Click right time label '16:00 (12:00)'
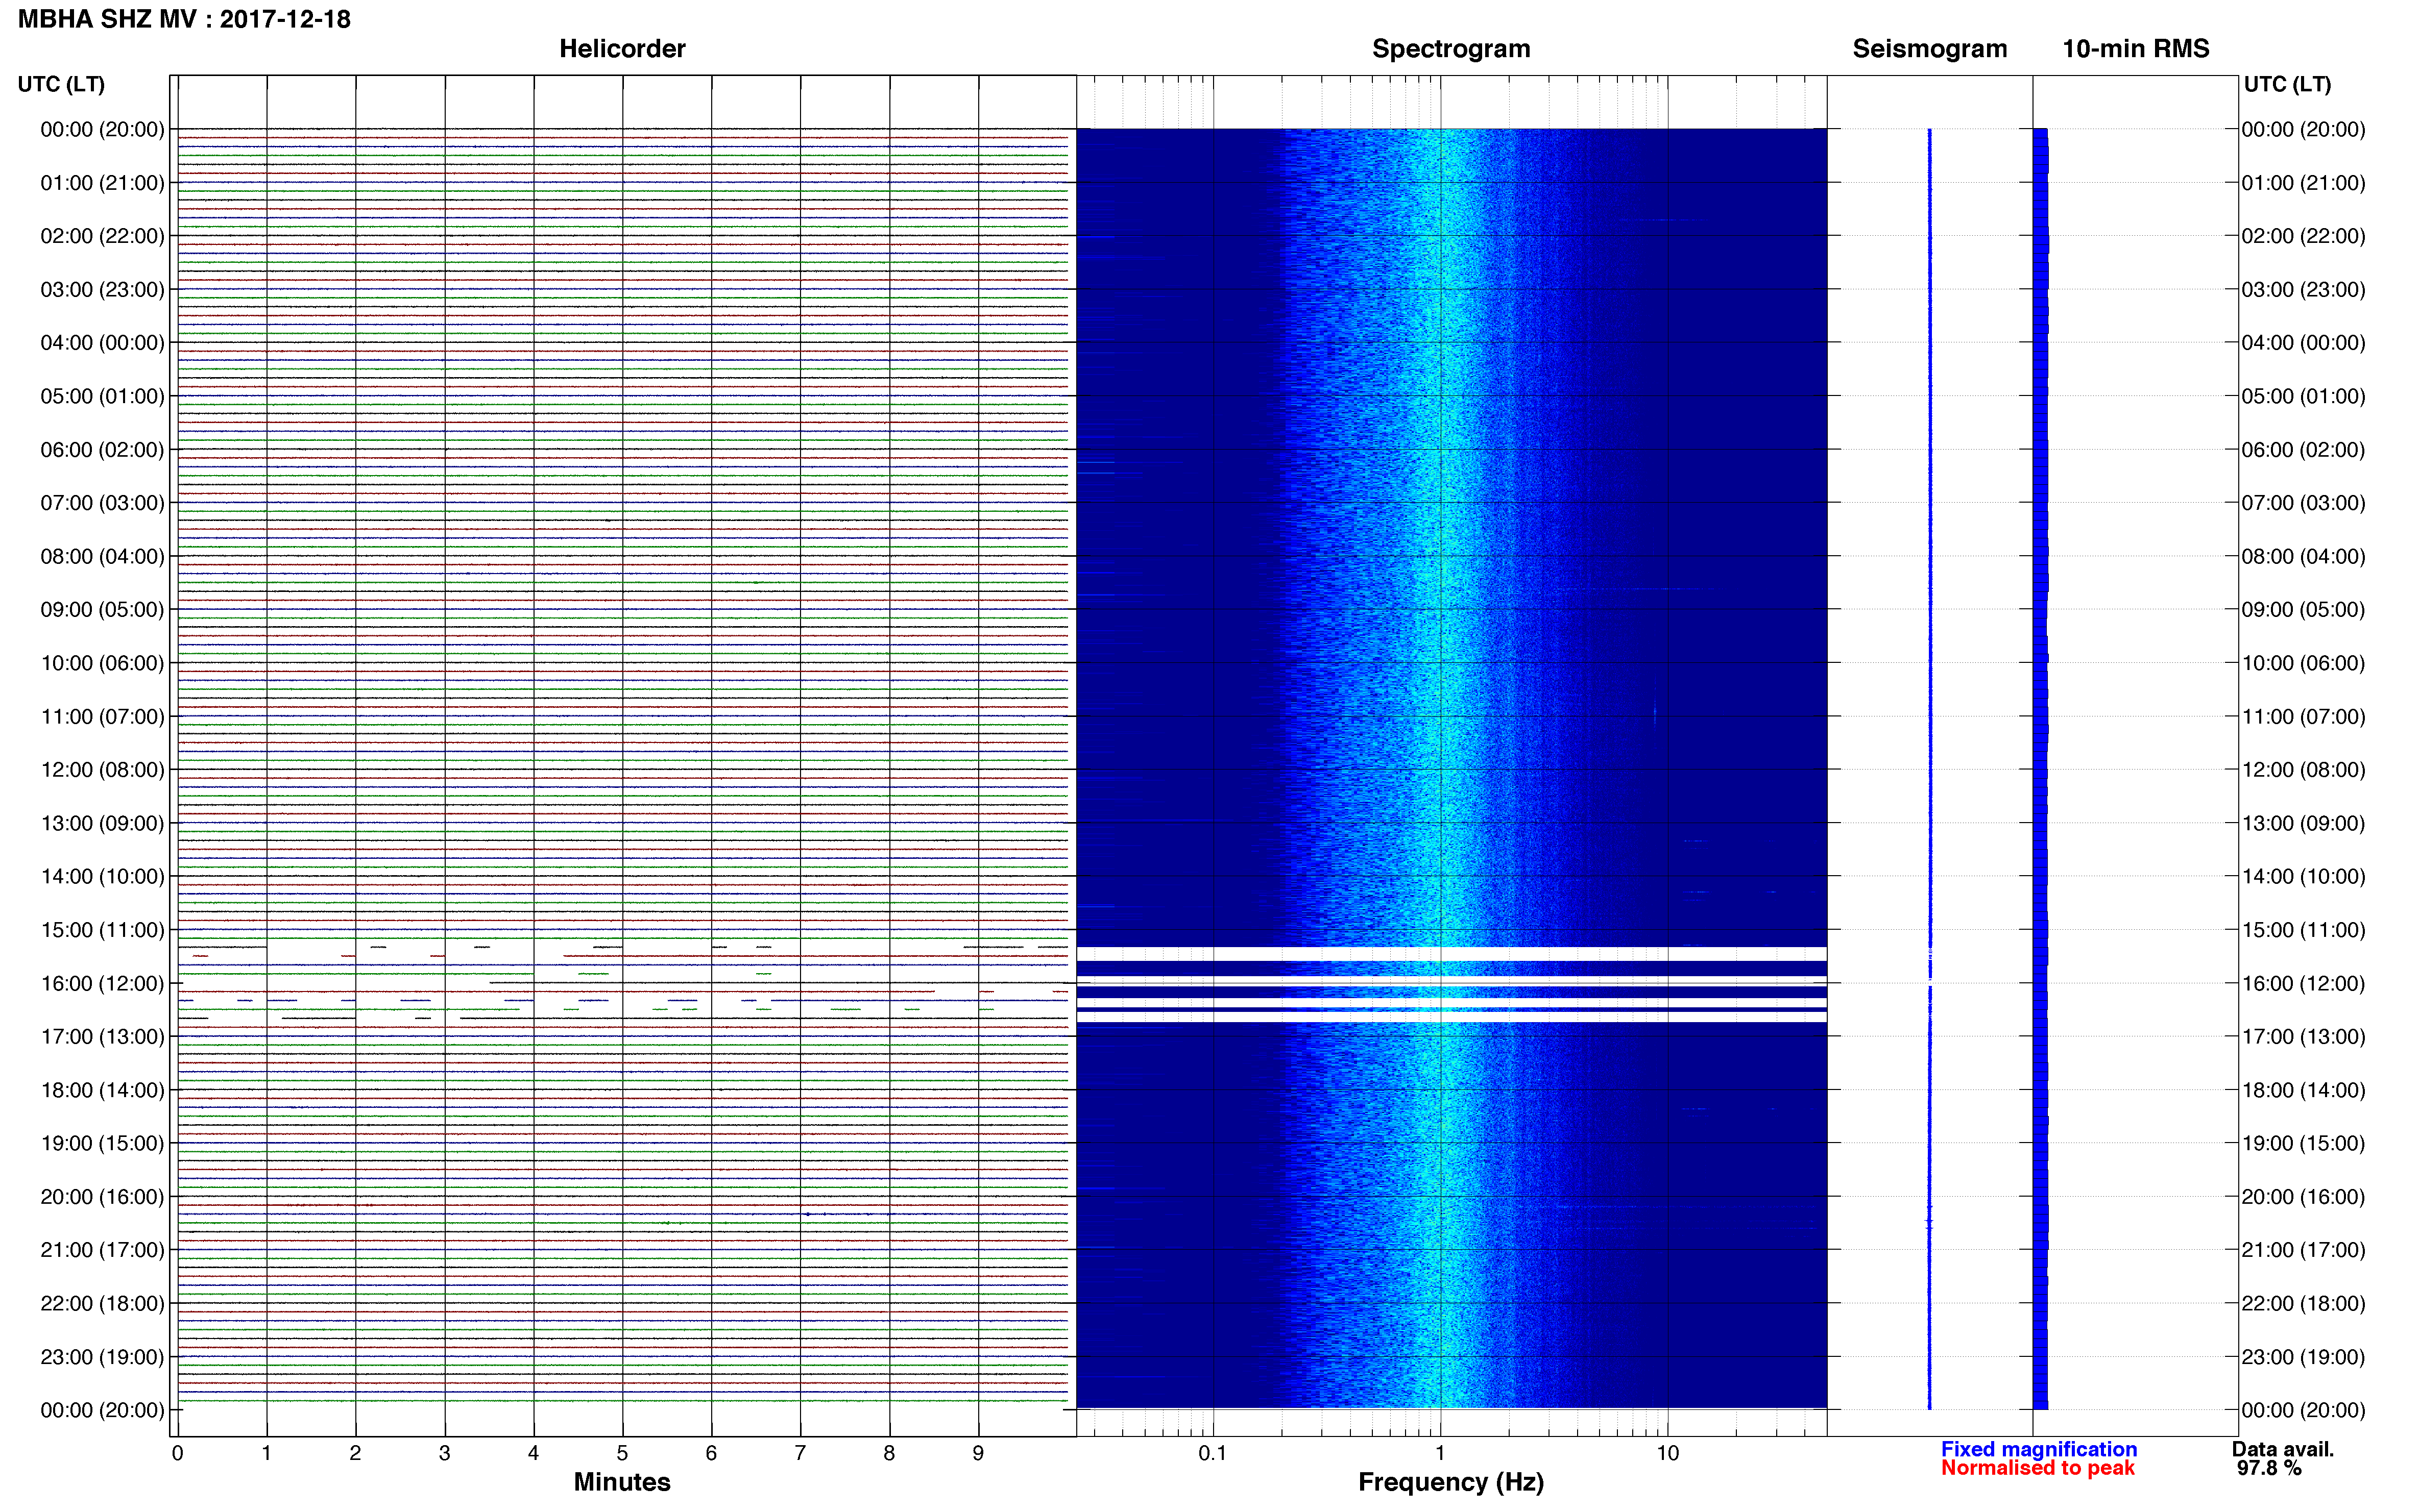Screen dimensions: 2420x1512 coord(2303,983)
